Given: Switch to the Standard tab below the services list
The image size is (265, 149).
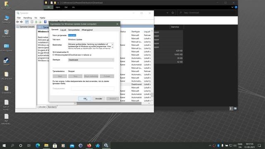Looking at the screenshot, I should [x=51, y=107].
